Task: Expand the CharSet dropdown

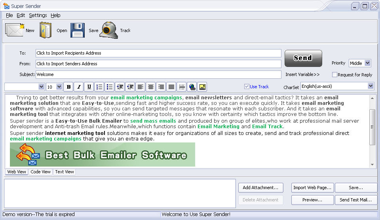Action: tap(370, 86)
